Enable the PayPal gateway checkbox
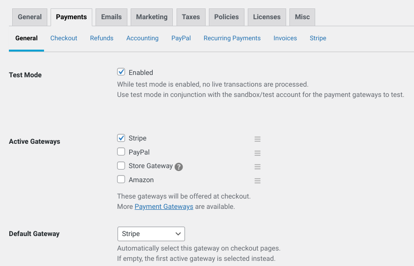 pyautogui.click(x=121, y=152)
